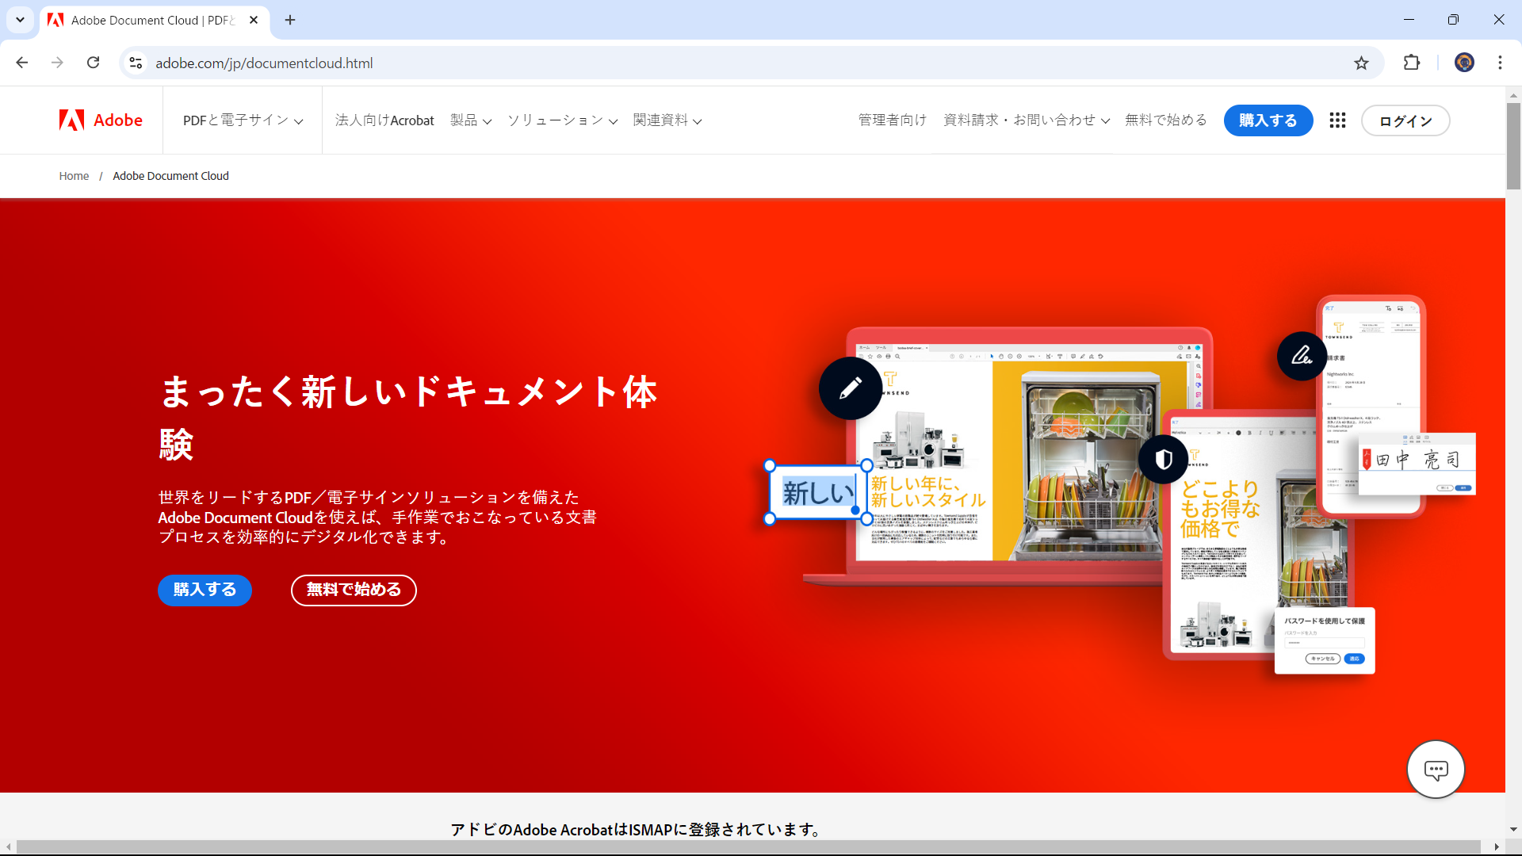Image resolution: width=1522 pixels, height=856 pixels.
Task: Go to Home breadcrumb link
Action: click(x=74, y=176)
